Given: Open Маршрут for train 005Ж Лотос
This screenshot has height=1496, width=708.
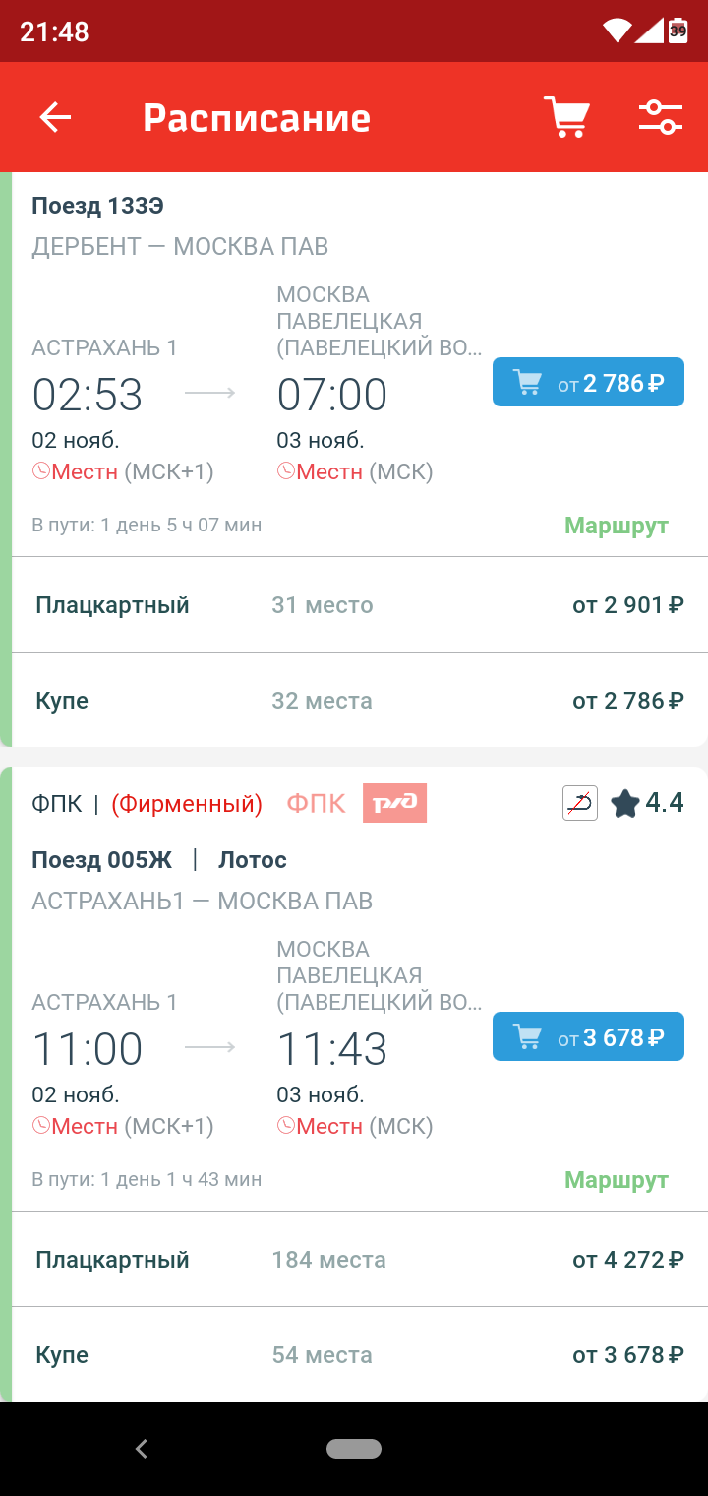Looking at the screenshot, I should (x=617, y=1179).
